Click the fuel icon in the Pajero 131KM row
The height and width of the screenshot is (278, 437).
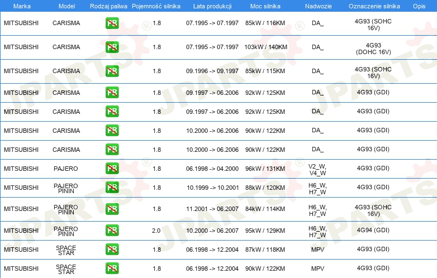click(x=112, y=169)
